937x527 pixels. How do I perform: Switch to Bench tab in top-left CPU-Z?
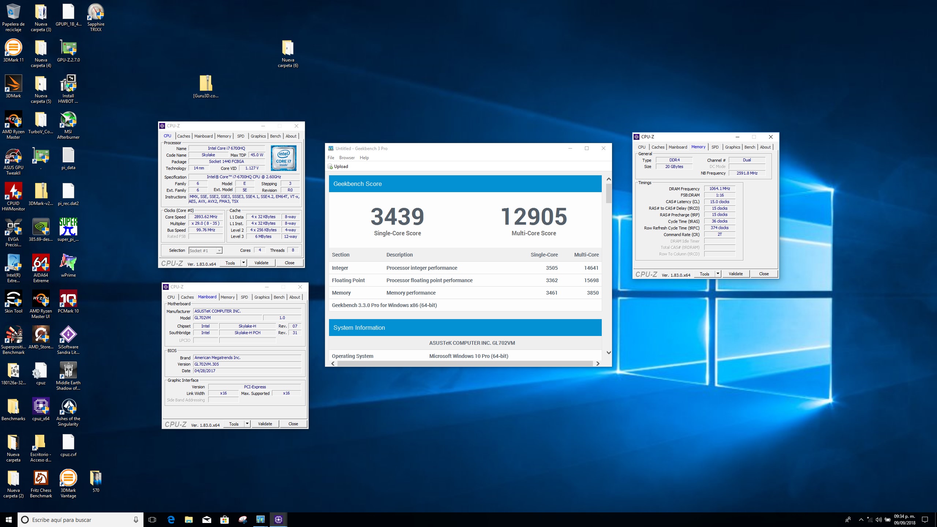(x=275, y=136)
